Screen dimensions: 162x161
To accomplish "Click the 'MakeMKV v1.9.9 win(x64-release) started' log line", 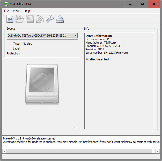I will pos(29,138).
